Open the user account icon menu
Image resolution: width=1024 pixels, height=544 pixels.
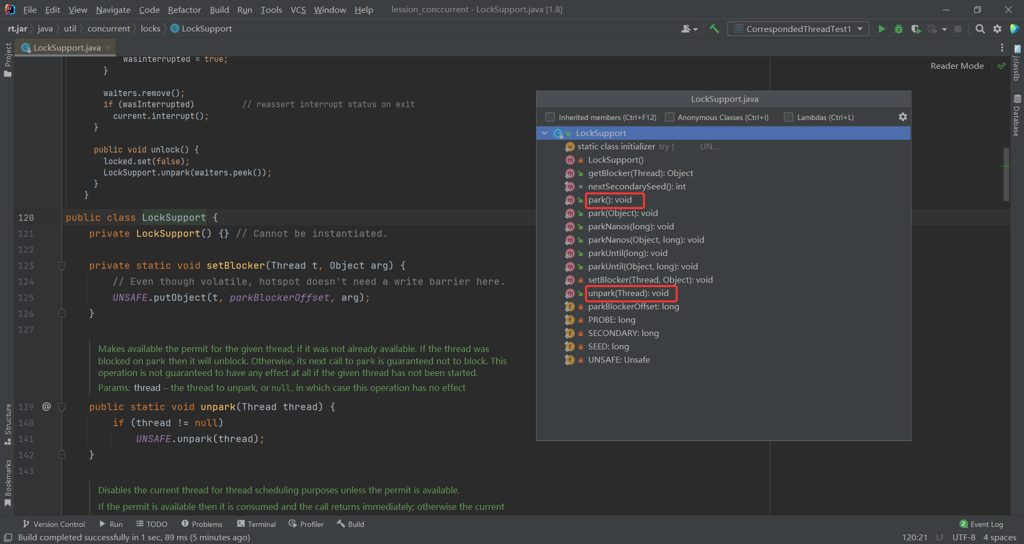(x=686, y=29)
